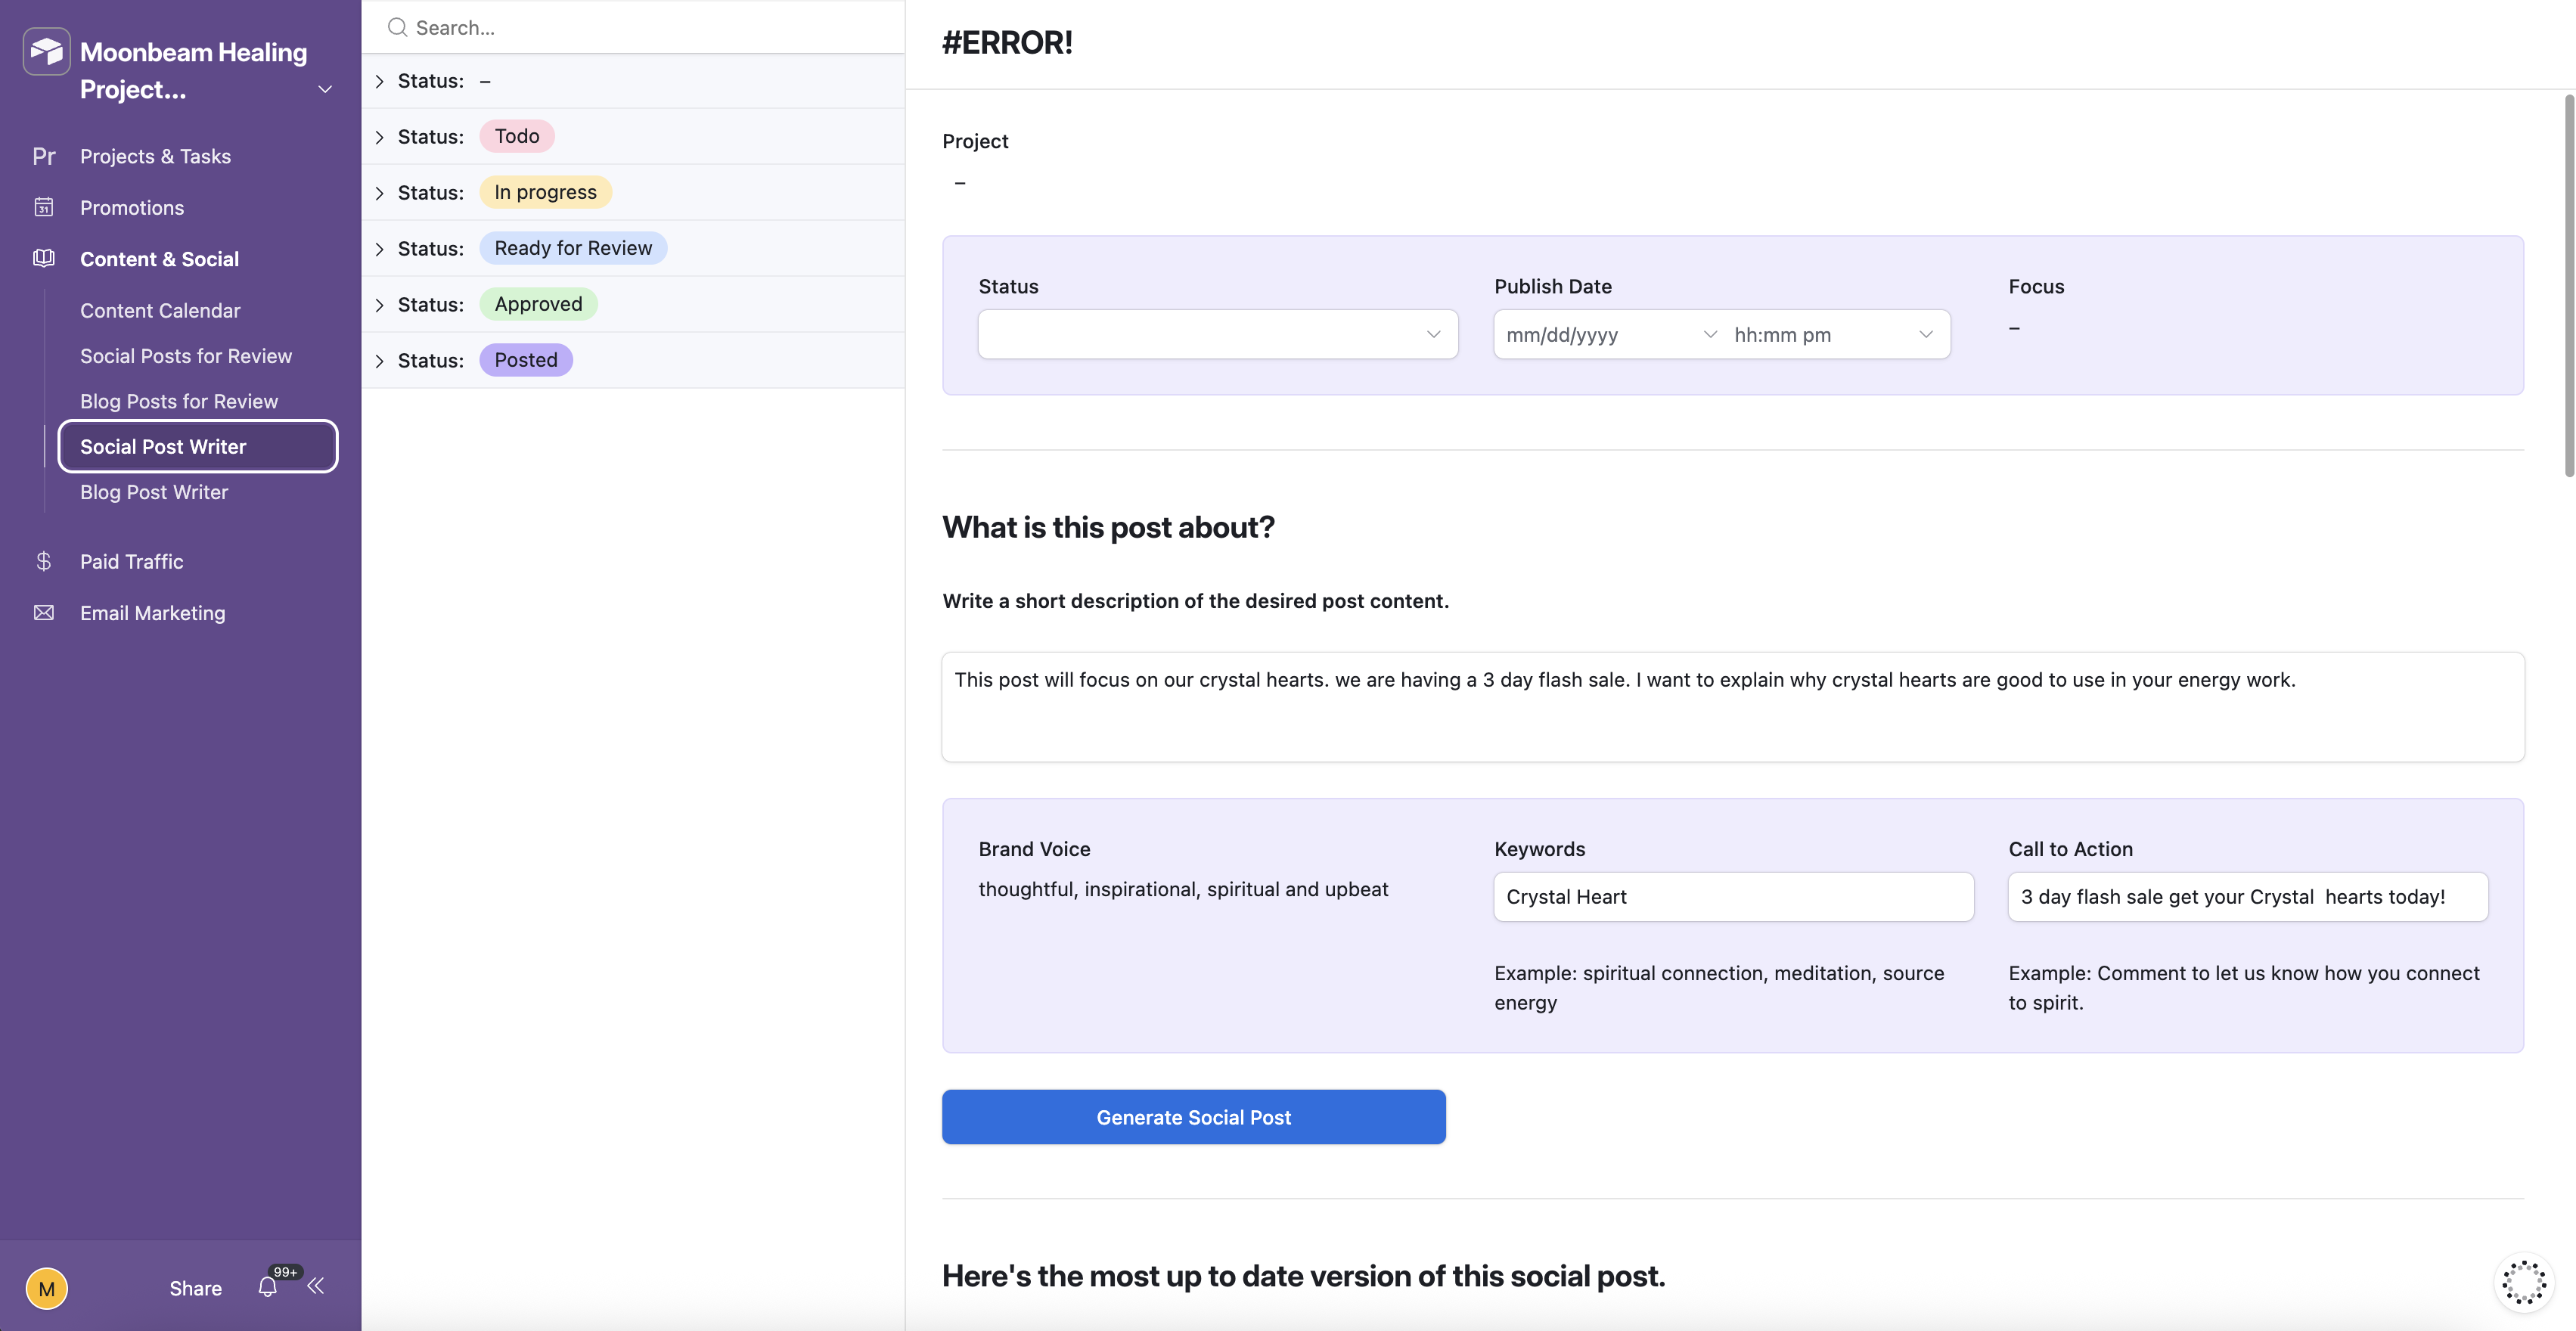
Task: Expand the Todo status group
Action: (380, 137)
